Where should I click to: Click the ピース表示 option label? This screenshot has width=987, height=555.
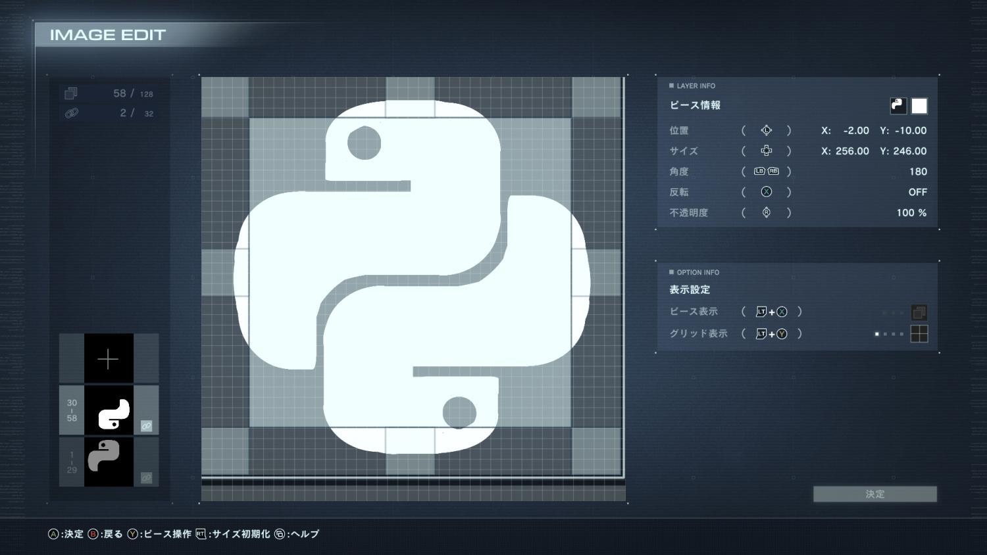(x=694, y=312)
